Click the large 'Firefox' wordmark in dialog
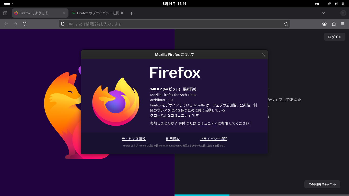The image size is (349, 196). (x=175, y=72)
